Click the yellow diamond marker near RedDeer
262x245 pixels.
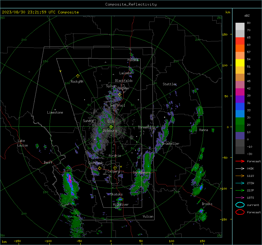pyautogui.click(x=120, y=95)
